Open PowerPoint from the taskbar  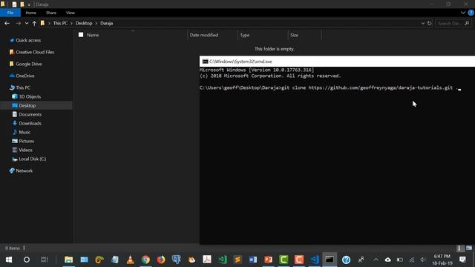pos(268,260)
